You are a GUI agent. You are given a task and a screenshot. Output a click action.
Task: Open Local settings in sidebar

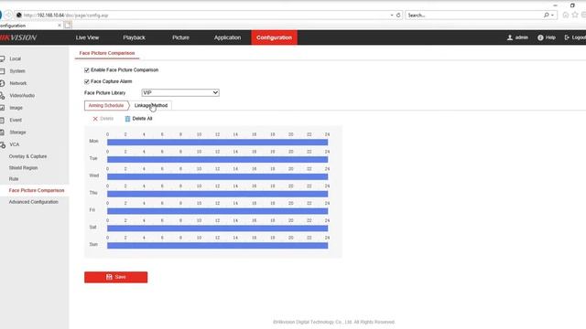tap(15, 58)
